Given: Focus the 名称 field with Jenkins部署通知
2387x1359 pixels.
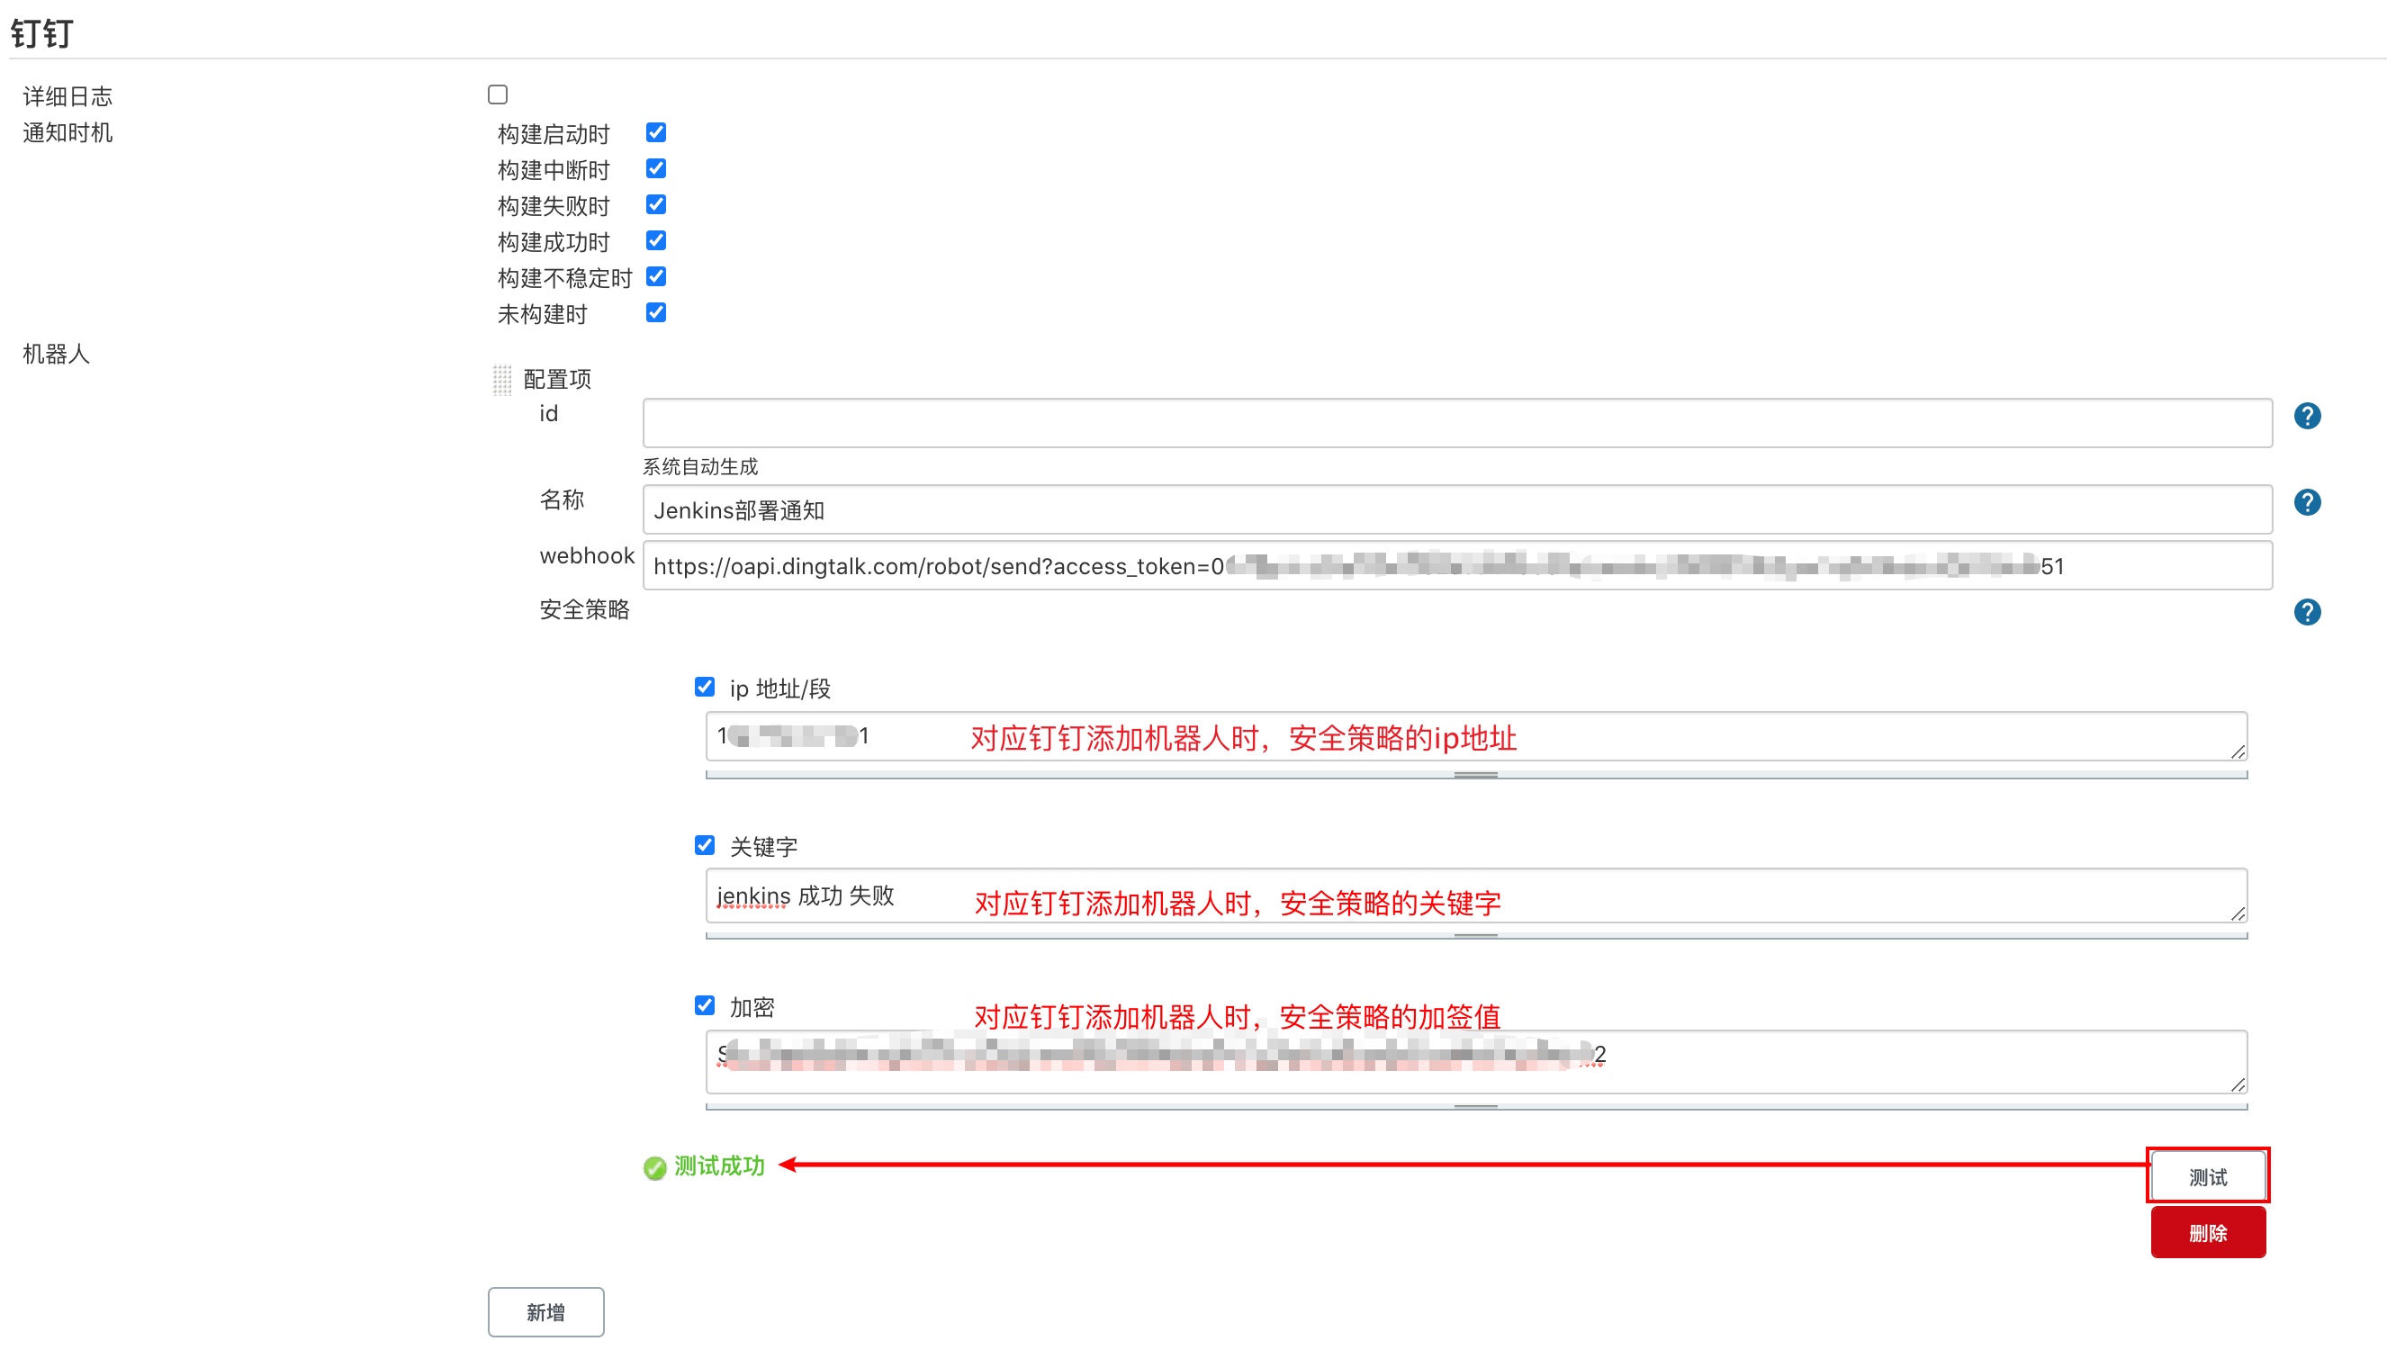Looking at the screenshot, I should [x=1455, y=510].
